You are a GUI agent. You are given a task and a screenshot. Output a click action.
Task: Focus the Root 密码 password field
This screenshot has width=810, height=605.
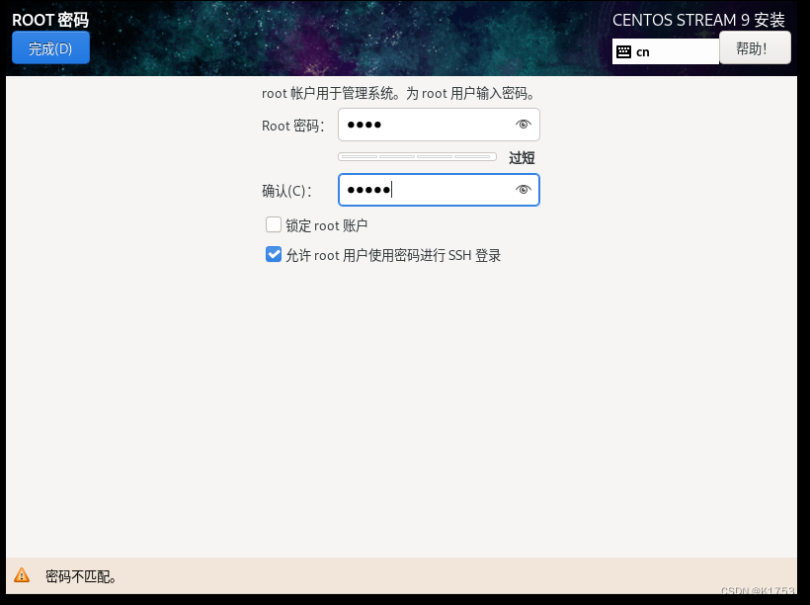point(439,125)
